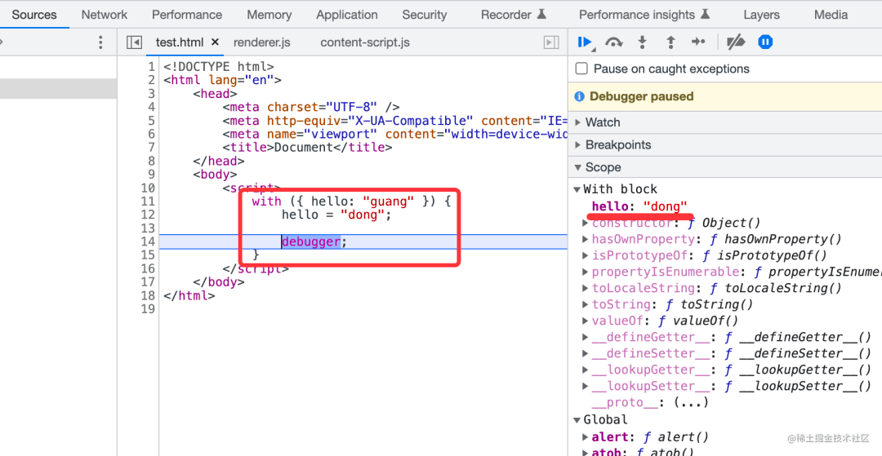The height and width of the screenshot is (456, 882).
Task: Expand the toString entry
Action: pos(586,304)
